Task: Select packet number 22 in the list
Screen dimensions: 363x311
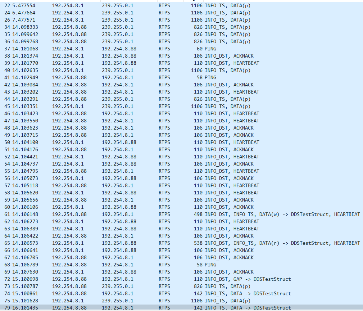Action: click(x=144, y=5)
